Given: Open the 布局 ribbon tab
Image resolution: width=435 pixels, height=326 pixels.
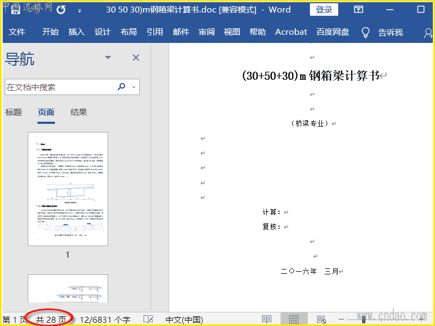Looking at the screenshot, I should click(128, 32).
